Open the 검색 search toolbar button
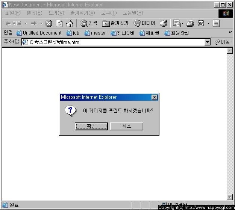This screenshot has height=210, width=235. point(88,23)
